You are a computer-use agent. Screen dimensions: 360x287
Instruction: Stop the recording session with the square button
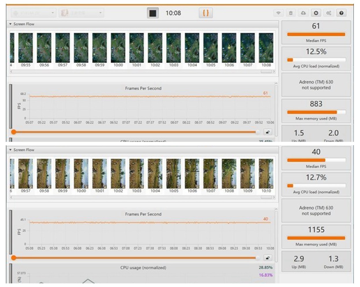pyautogui.click(x=153, y=13)
